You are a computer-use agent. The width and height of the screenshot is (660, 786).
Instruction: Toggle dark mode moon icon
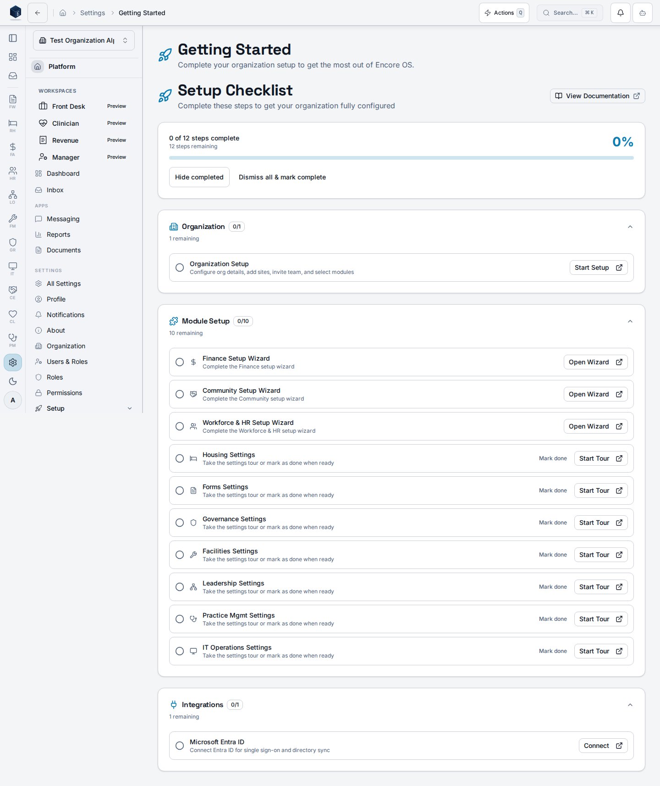tap(13, 381)
